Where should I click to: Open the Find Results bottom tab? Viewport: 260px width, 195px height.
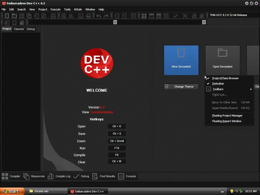click(x=104, y=176)
